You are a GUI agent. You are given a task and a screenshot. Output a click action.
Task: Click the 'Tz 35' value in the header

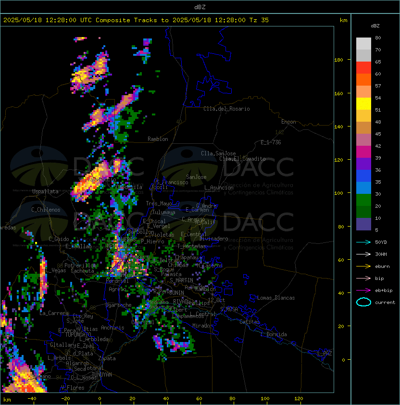pos(259,20)
